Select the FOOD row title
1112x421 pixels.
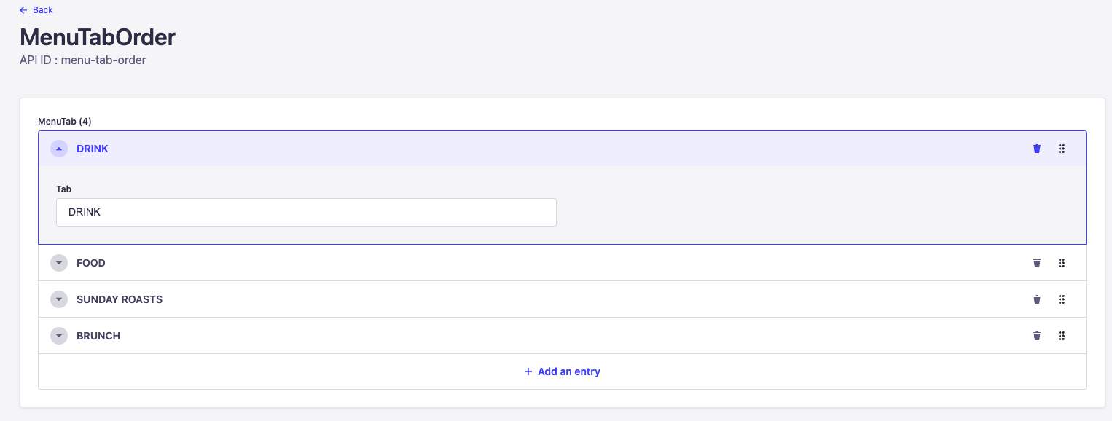point(91,263)
